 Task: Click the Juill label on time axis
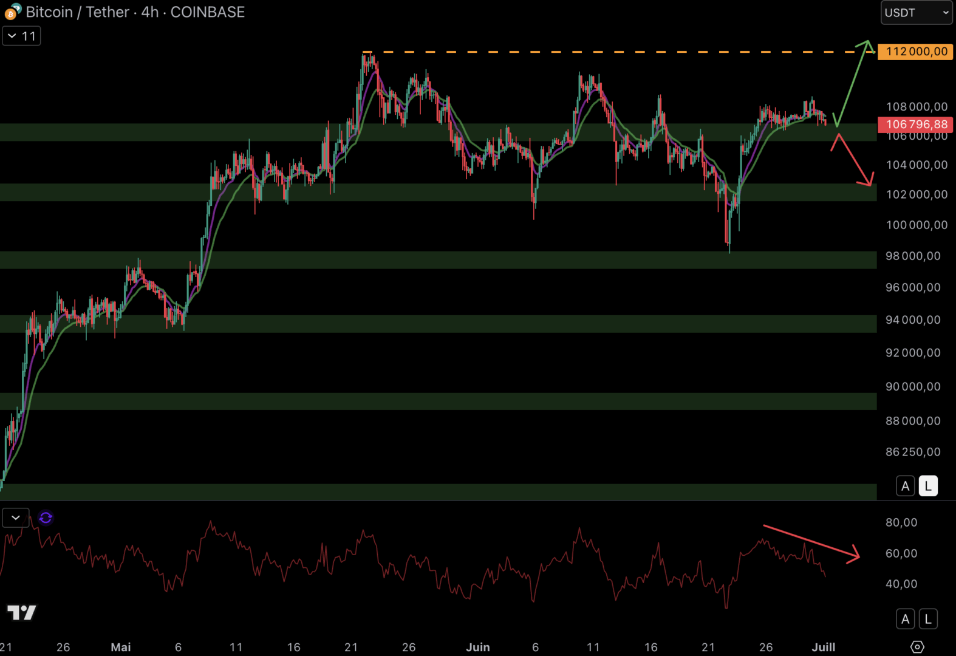(x=824, y=647)
